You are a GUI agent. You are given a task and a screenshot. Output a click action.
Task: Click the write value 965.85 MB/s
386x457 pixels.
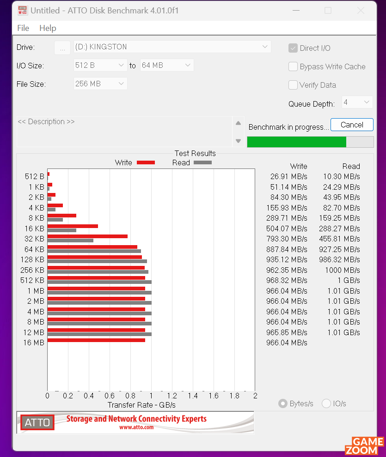287,332
